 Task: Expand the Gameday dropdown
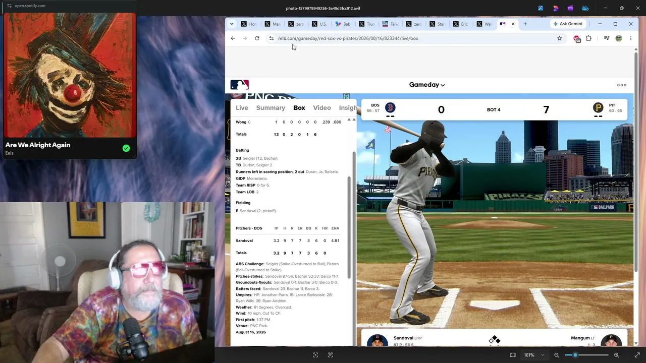[427, 85]
